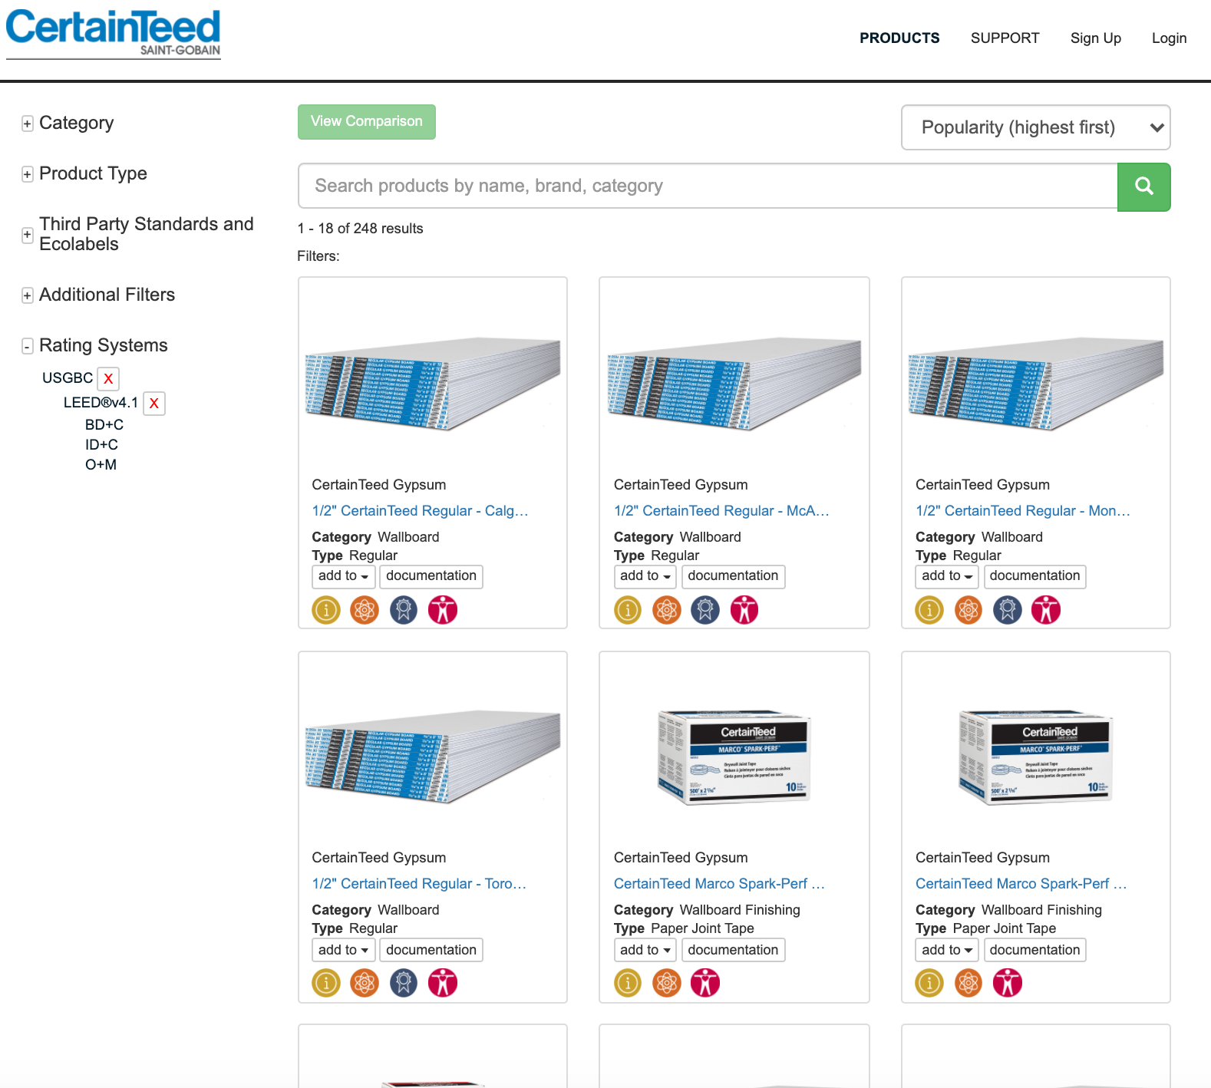Click the orange atom icon on the middle Marco Spark-Perf card

coord(667,983)
